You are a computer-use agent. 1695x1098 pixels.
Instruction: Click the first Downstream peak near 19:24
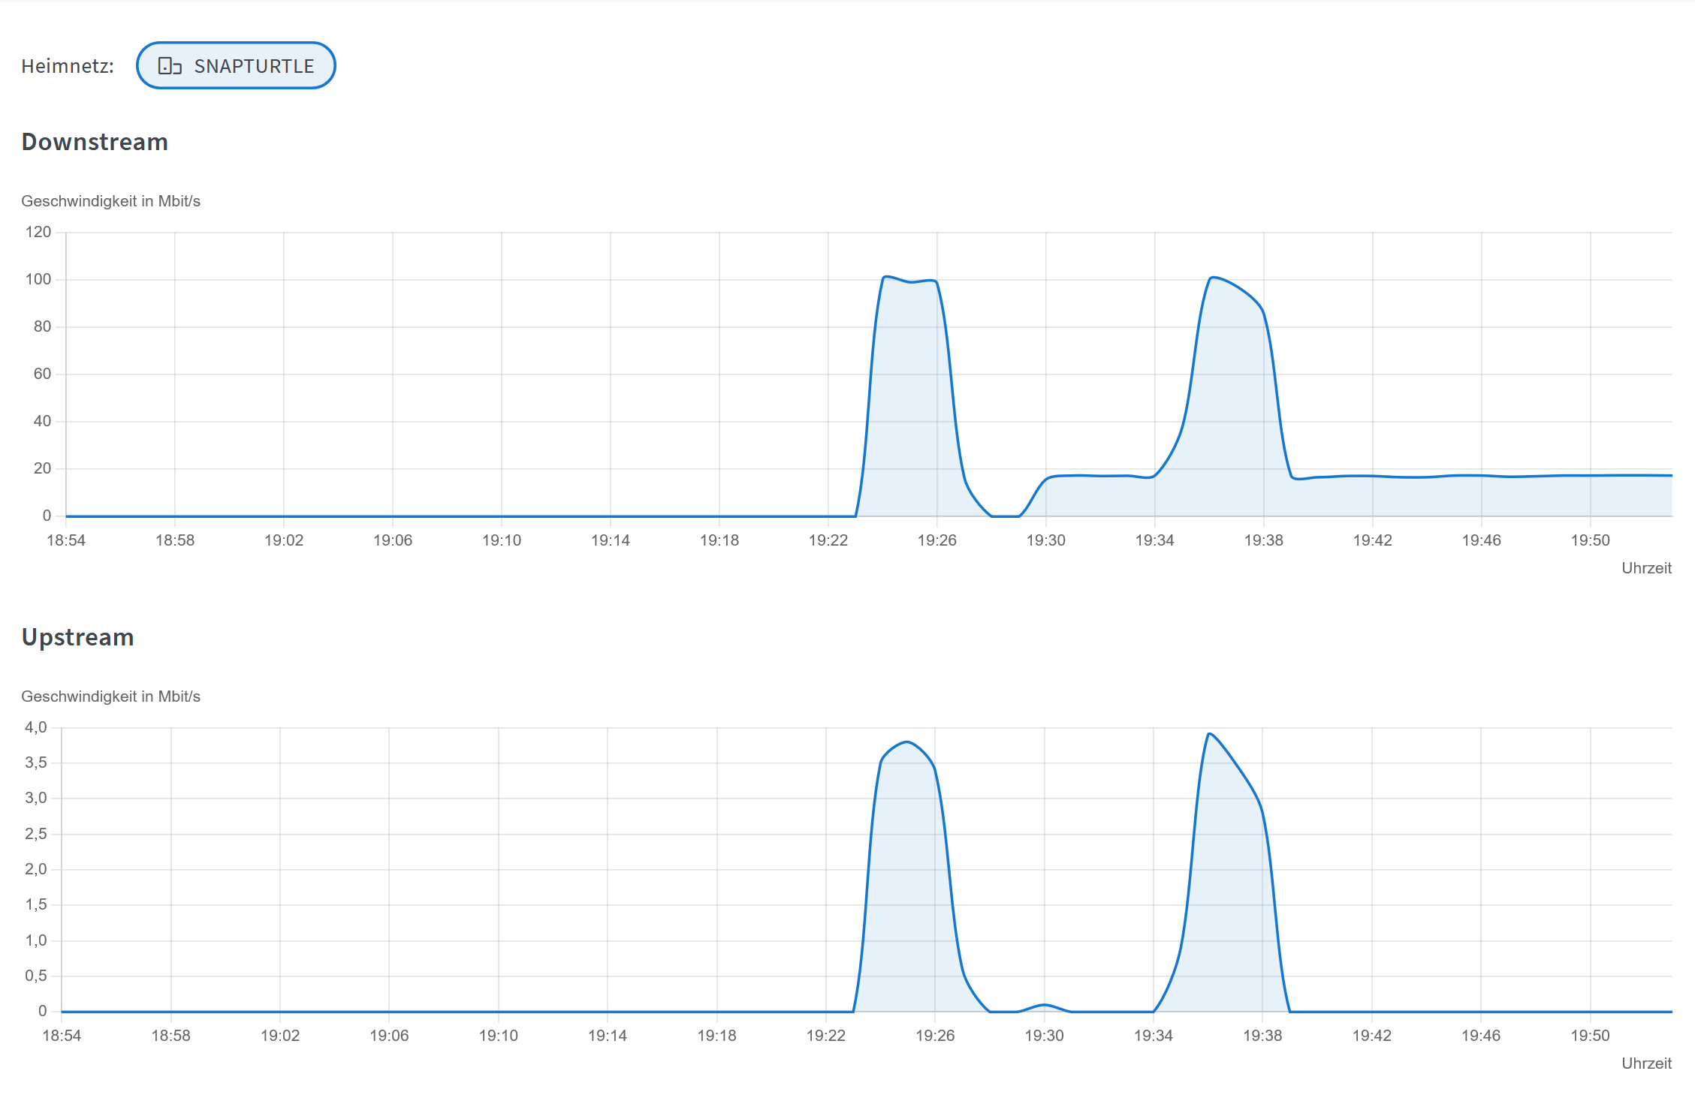pyautogui.click(x=887, y=277)
